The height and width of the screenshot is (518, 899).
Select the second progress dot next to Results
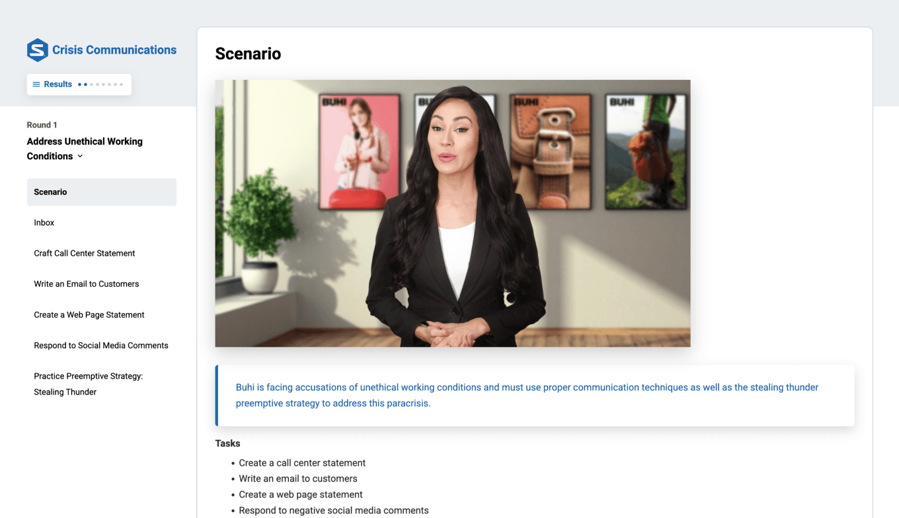[x=85, y=85]
